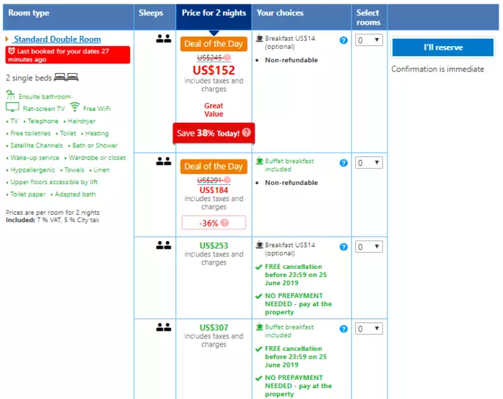This screenshot has height=399, width=503.
Task: Click the two-person sleeps icon for US$253 row
Action: (x=164, y=246)
